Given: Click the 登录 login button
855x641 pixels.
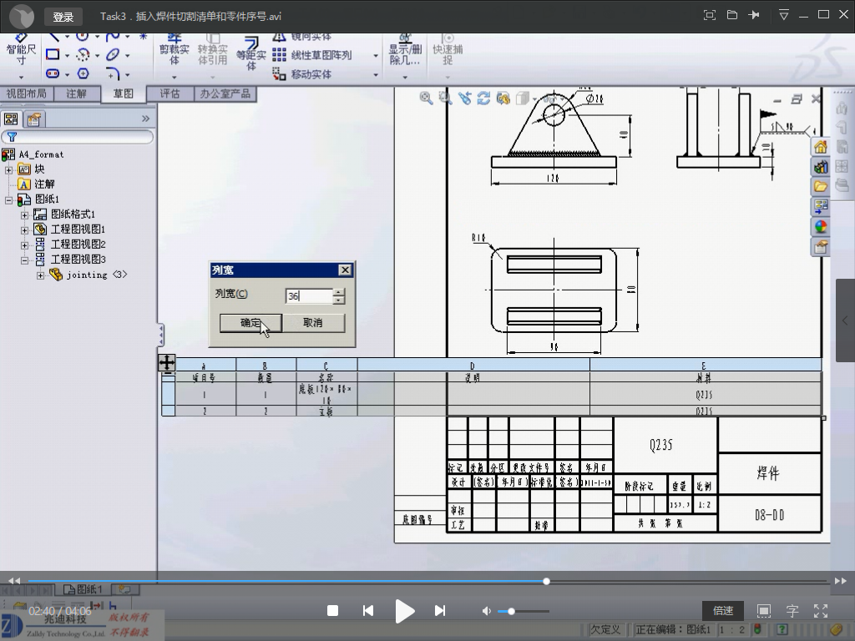Looking at the screenshot, I should [x=63, y=17].
